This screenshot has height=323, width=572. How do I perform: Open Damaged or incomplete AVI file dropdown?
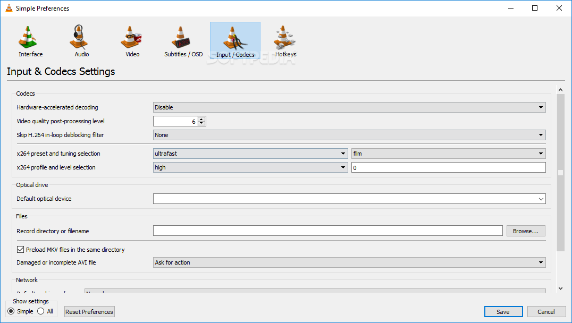click(x=349, y=262)
